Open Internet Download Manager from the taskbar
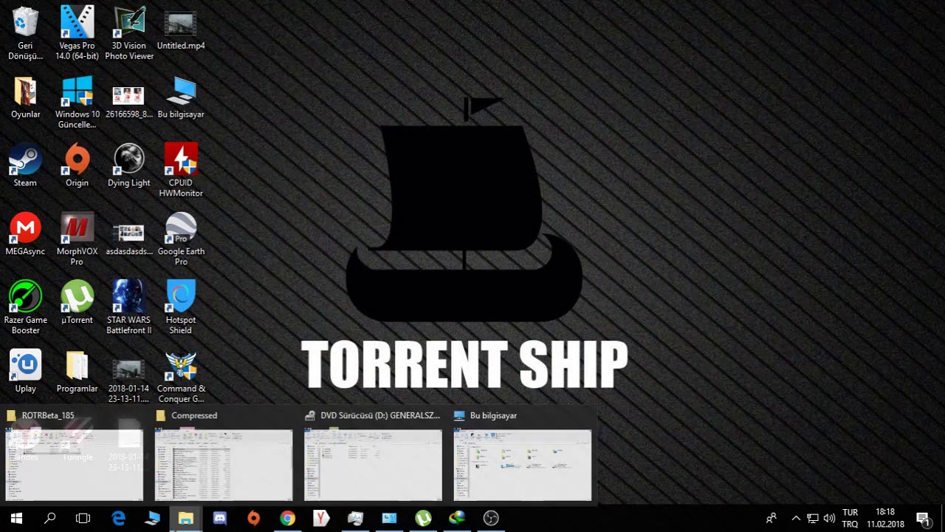 pyautogui.click(x=457, y=519)
